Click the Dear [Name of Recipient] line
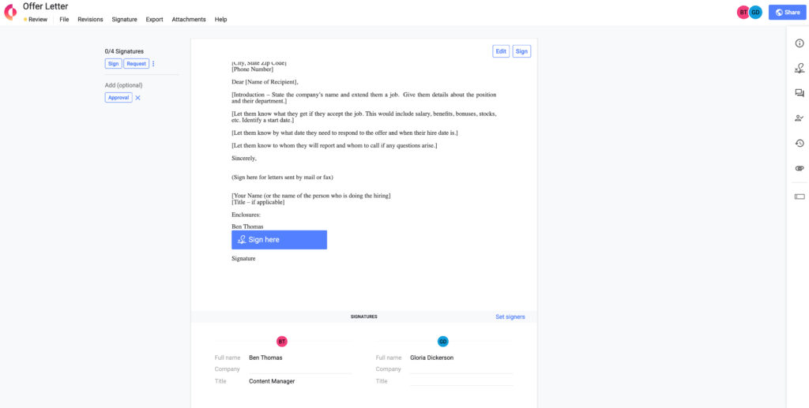Screen dimensions: 809x408 coord(265,82)
